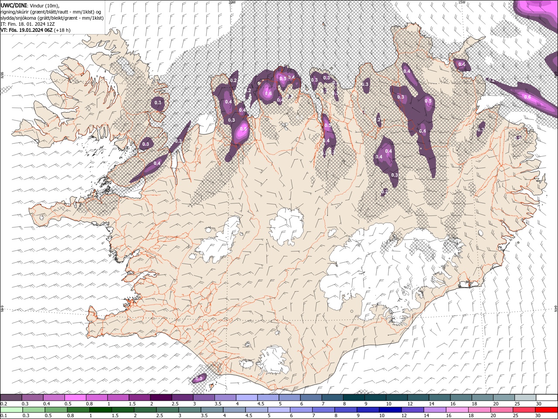Click the 1–1.5 magenta swatch on upper scale
The width and height of the screenshot is (558, 419).
click(x=118, y=398)
